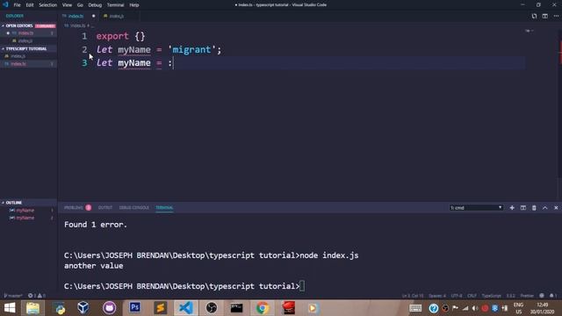Image resolution: width=562 pixels, height=316 pixels.
Task: Open Photoshop from the taskbar
Action: tap(134, 308)
